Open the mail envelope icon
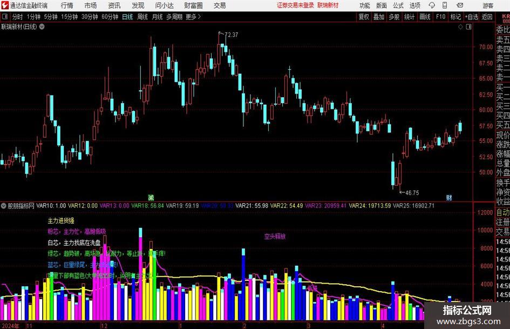Viewport: 510px width, 329px height. (x=460, y=5)
